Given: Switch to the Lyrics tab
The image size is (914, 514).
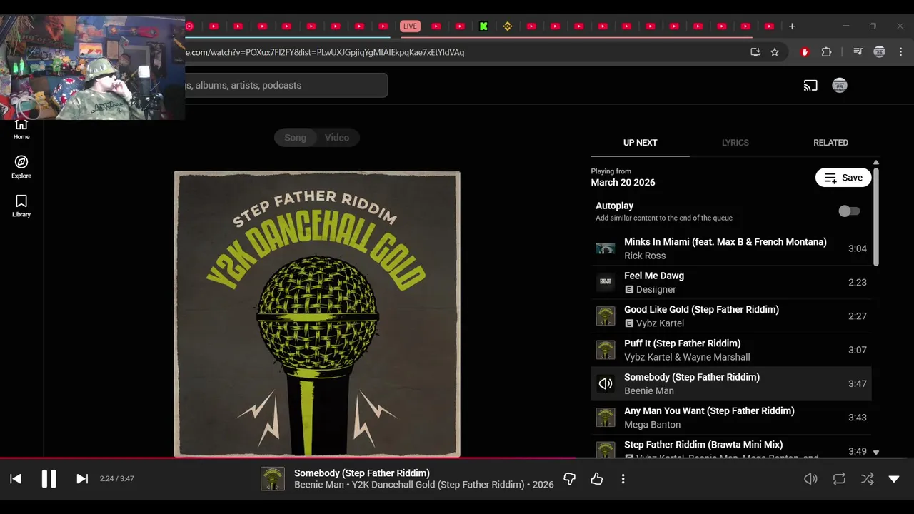Looking at the screenshot, I should [x=735, y=143].
